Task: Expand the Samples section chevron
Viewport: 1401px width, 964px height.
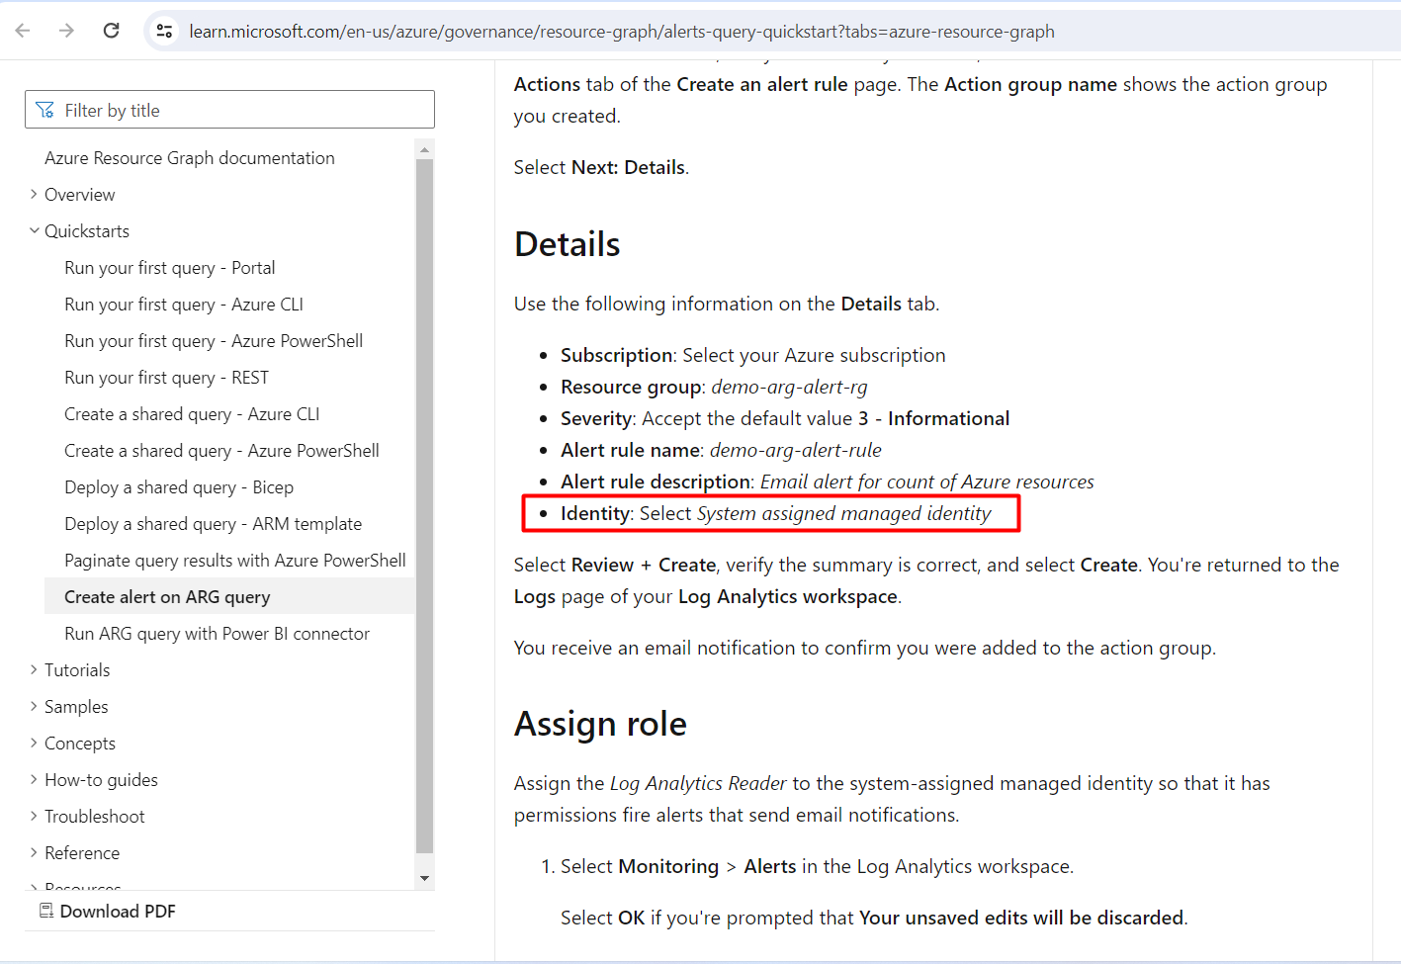Action: click(34, 706)
